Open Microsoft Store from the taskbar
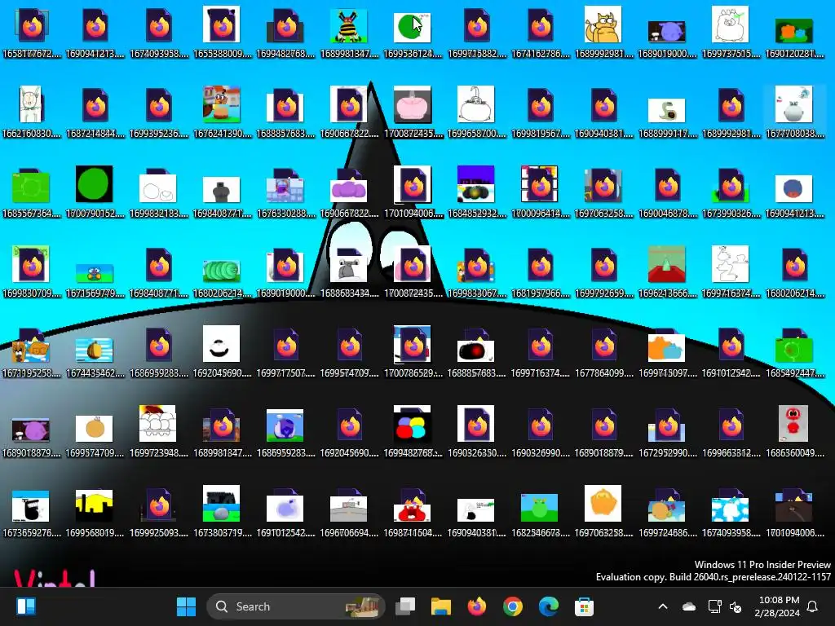Viewport: 835px width, 626px height. pyautogui.click(x=584, y=606)
